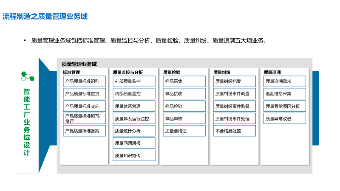This screenshot has width=340, height=191.
Task: Click the 质量监控与分析 column heading
Action: (128, 72)
